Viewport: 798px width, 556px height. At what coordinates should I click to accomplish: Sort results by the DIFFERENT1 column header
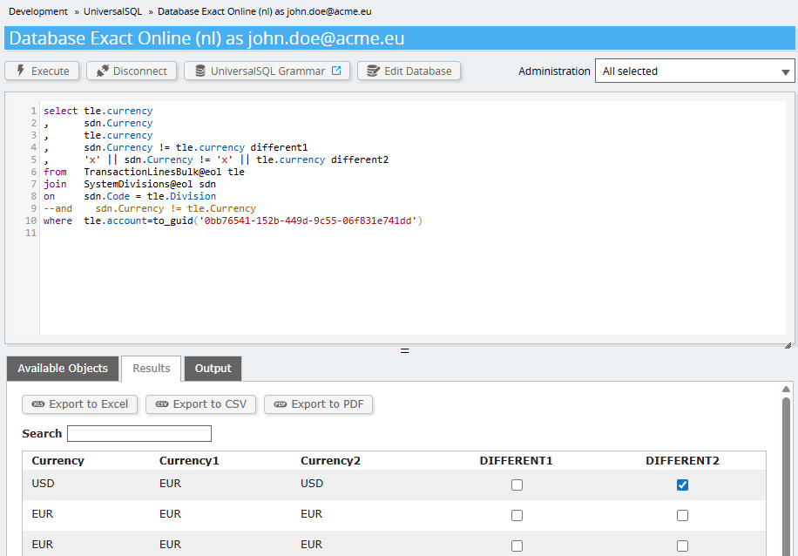(x=516, y=460)
